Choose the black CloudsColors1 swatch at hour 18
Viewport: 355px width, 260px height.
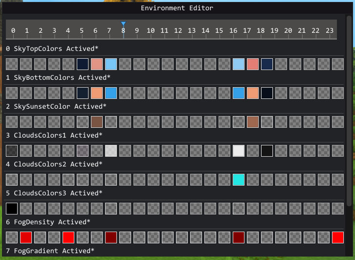tap(267, 151)
